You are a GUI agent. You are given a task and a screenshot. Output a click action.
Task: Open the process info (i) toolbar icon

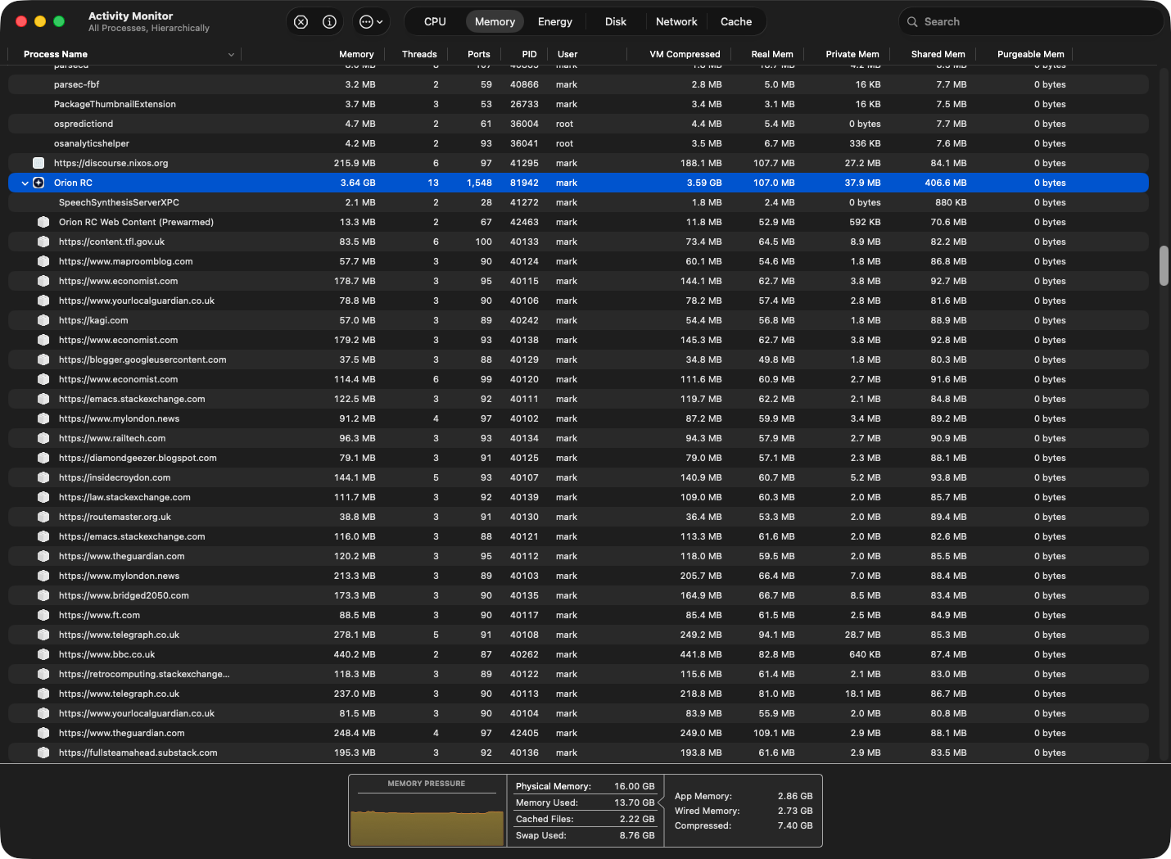[x=329, y=22]
